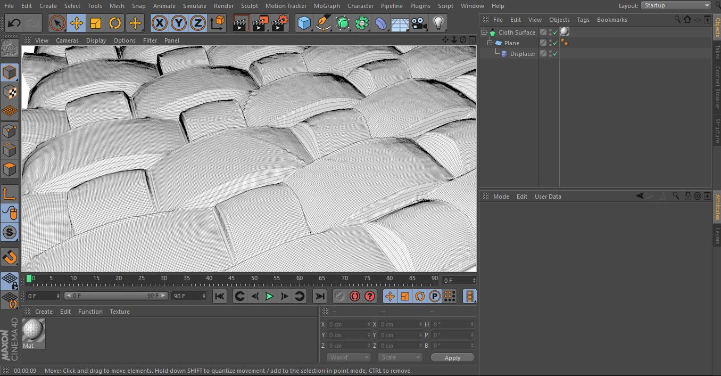Toggle Displacer enabled checkmark
This screenshot has width=721, height=376.
[556, 54]
